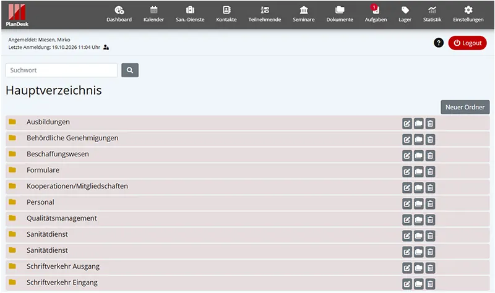
Task: Delete the Schriftverkehr Ausgang folder
Action: (x=430, y=268)
